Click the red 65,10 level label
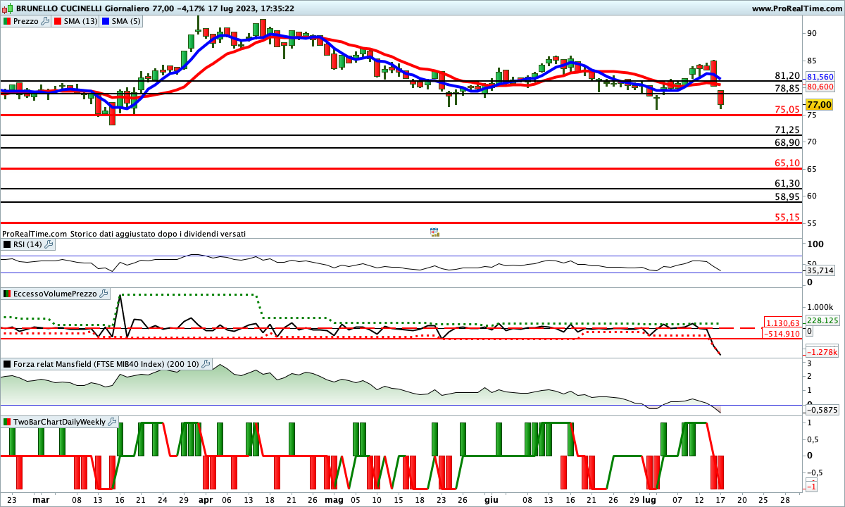 [787, 163]
